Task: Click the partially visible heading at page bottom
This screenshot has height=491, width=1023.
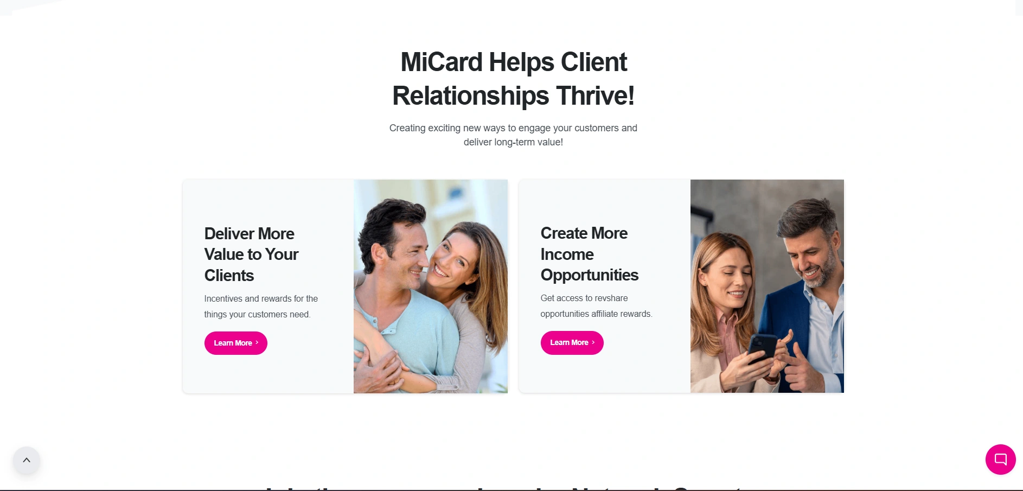Action: (x=504, y=488)
